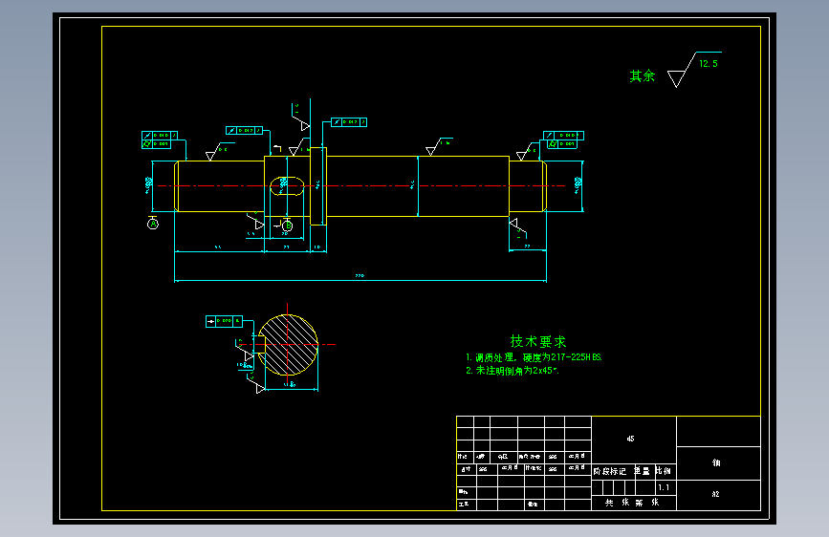Click the 12.5 surface roughness value
The image size is (829, 537).
(x=709, y=63)
